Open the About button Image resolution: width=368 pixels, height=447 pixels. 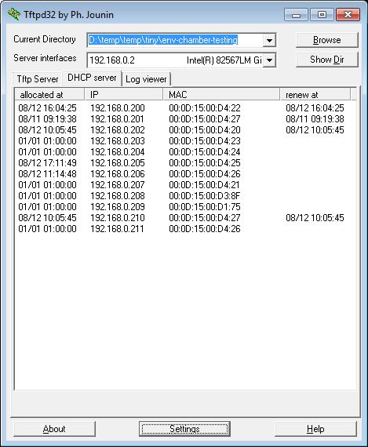[x=54, y=429]
